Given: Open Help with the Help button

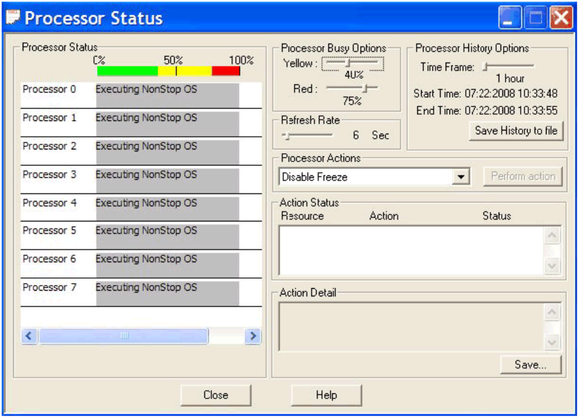Looking at the screenshot, I should tap(326, 395).
